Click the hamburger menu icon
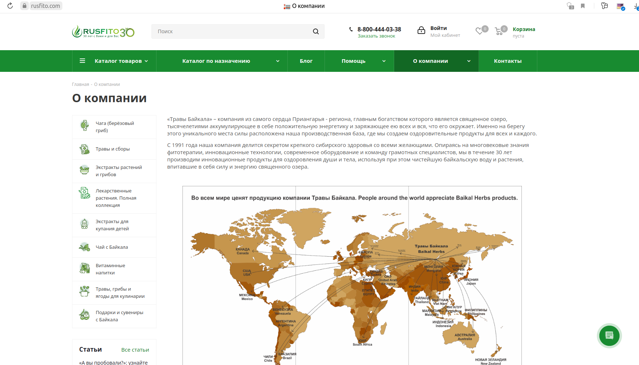The height and width of the screenshot is (365, 639). (x=82, y=61)
